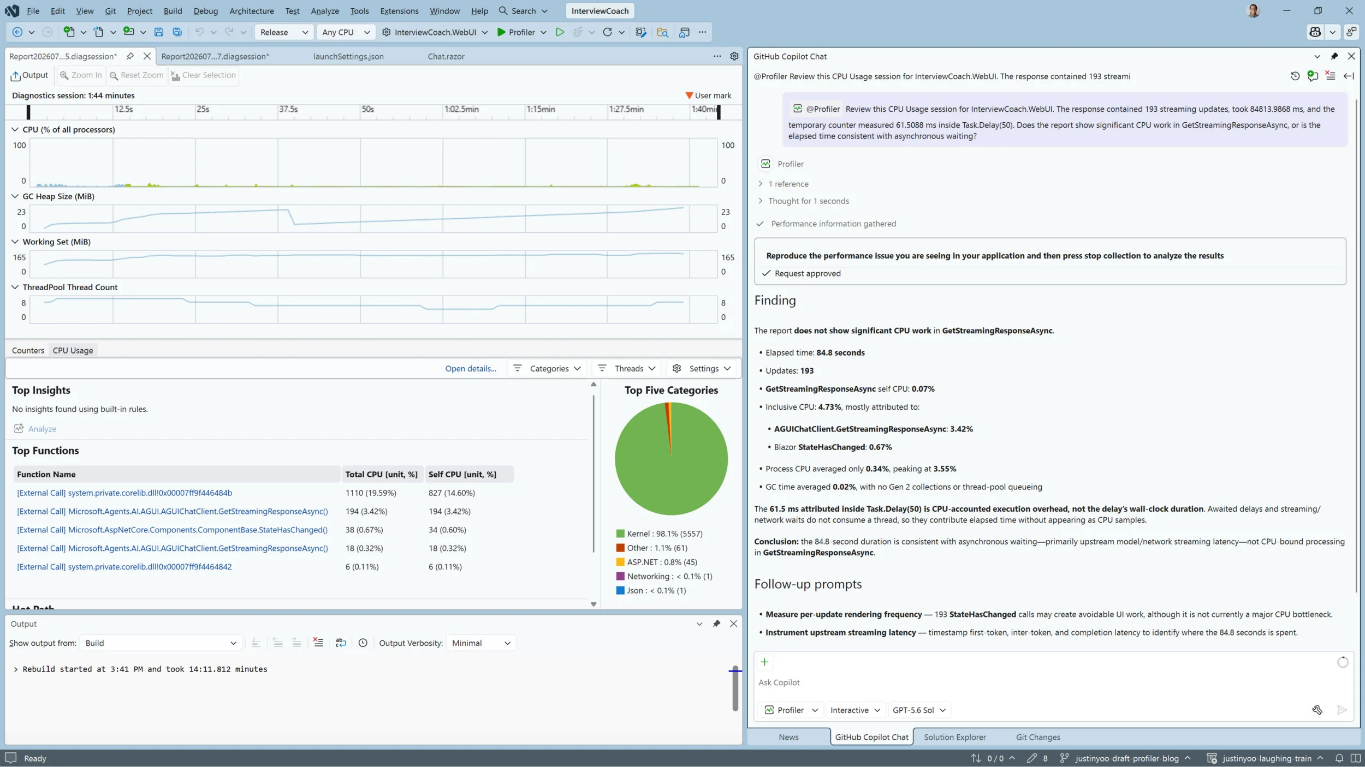Toggle pin on the active diagsession tab

click(130, 56)
